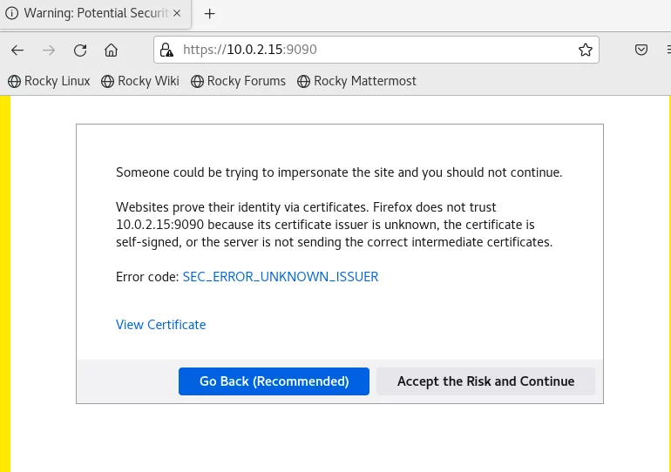Open the Firefox application menu icon
Image resolution: width=671 pixels, height=472 pixels.
coord(668,50)
